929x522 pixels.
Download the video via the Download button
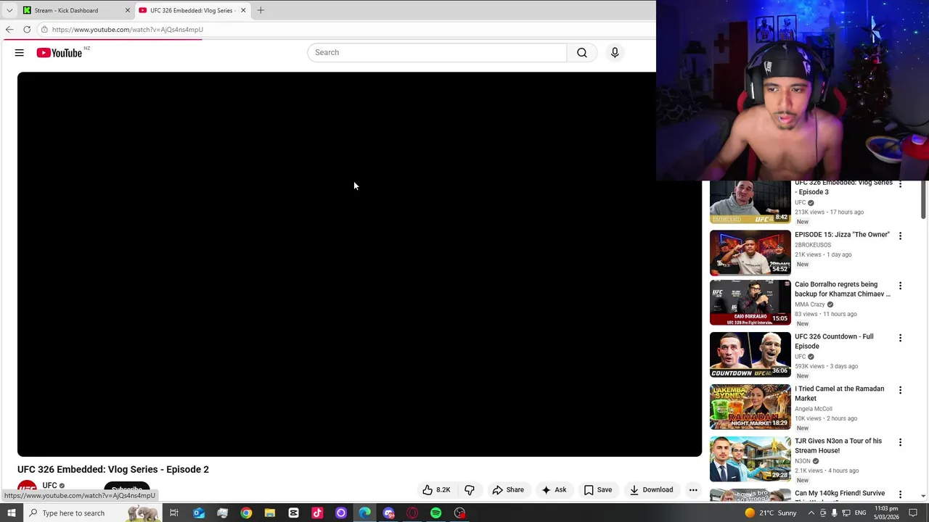coord(651,490)
